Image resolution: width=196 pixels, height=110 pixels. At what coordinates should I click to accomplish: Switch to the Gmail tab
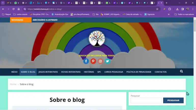pos(9,3)
